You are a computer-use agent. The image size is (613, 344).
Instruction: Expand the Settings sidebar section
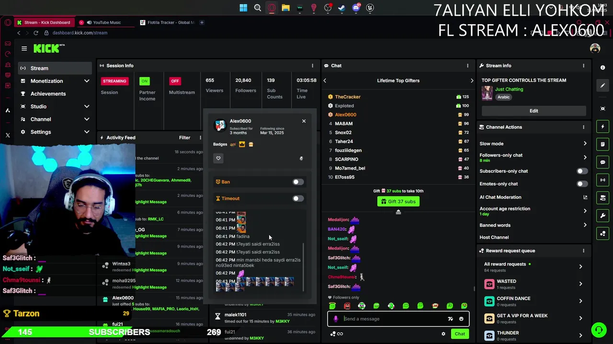87,132
